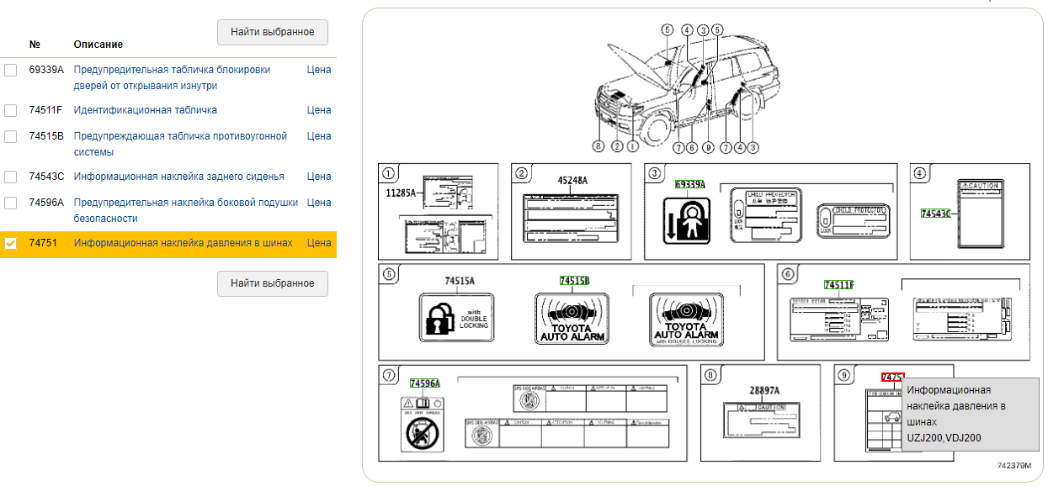Enable the checkbox for part 74596A
Screen dimensions: 1048x486
(x=11, y=203)
